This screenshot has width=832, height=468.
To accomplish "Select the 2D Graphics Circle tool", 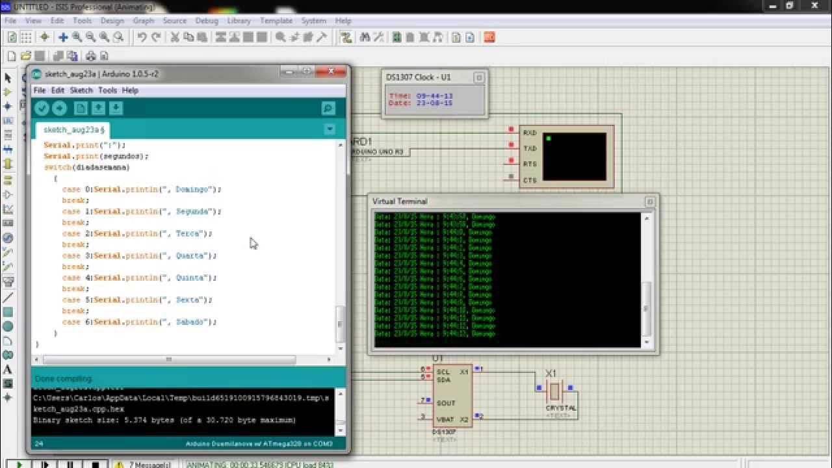I will click(x=8, y=326).
